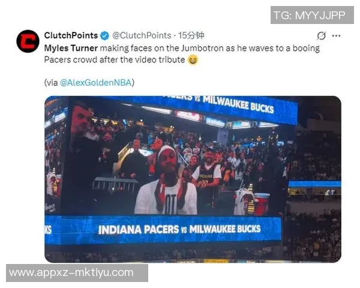Visit the @AlexGoldenNBA mention link
Viewport: 360px width, 288px height.
pos(96,82)
